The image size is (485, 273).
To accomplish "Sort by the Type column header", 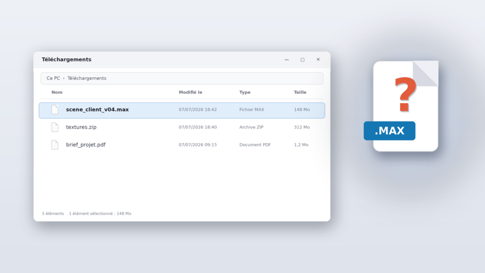I will [x=245, y=92].
